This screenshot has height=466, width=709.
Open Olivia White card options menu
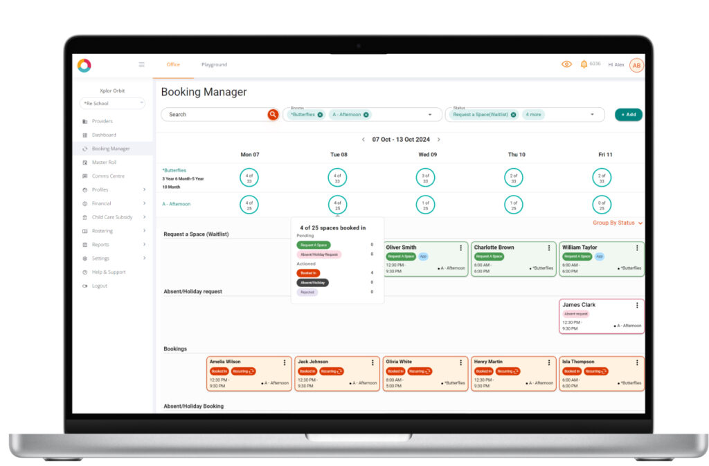point(460,362)
